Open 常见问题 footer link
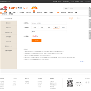The image size is (91, 91). tap(52, 87)
